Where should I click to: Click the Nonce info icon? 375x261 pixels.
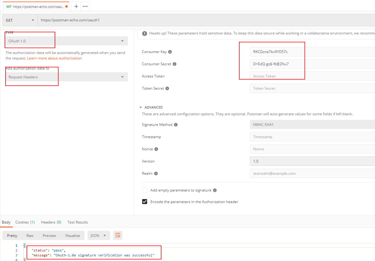pos(156,149)
